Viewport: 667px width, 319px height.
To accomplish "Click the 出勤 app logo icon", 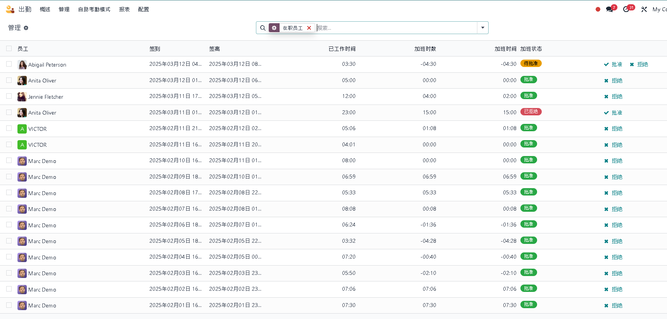I will click(x=10, y=9).
